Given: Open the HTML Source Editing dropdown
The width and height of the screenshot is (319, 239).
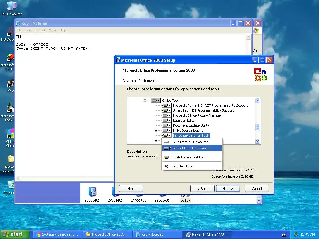Looking at the screenshot, I should (x=166, y=130).
